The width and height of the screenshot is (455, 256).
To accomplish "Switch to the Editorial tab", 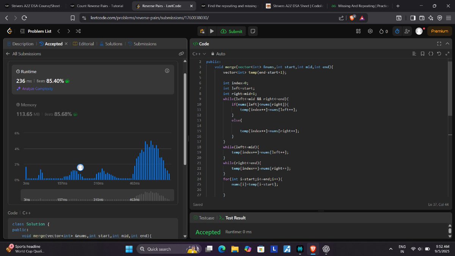I will point(83,44).
